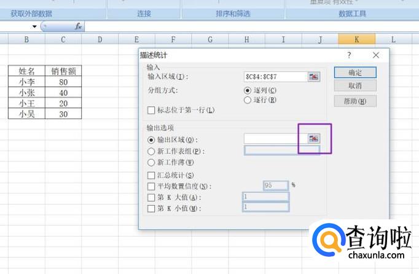
Task: Select the 新工作薄 radio button
Action: [151, 162]
